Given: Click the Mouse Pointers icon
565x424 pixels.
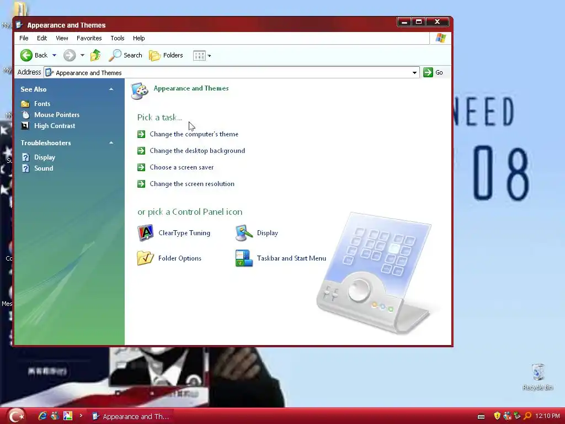Looking at the screenshot, I should (25, 115).
